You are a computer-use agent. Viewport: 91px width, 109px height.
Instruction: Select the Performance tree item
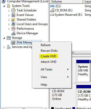tap(25, 29)
